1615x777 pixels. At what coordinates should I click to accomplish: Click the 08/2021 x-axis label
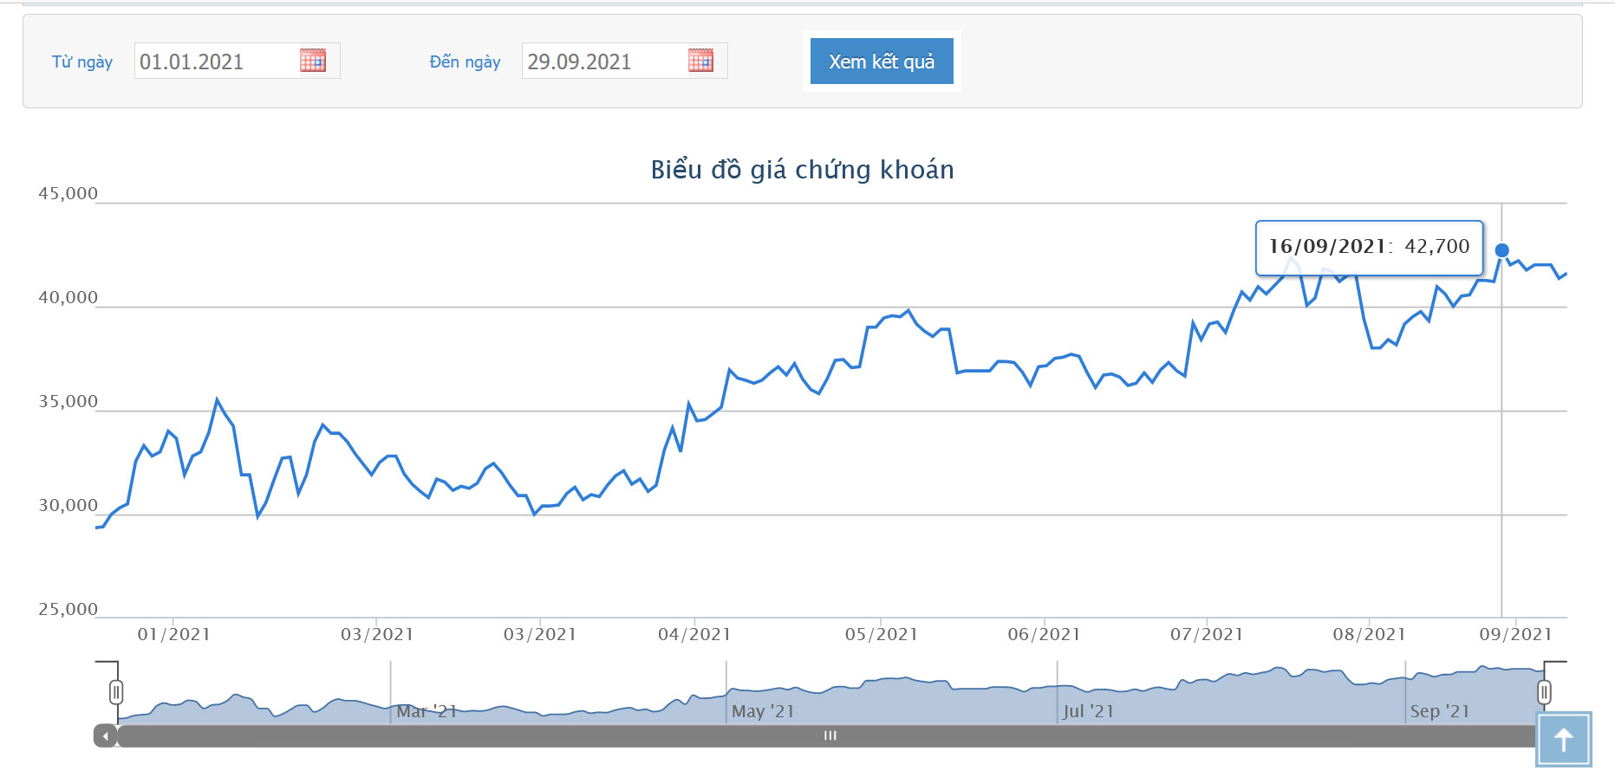click(1369, 634)
